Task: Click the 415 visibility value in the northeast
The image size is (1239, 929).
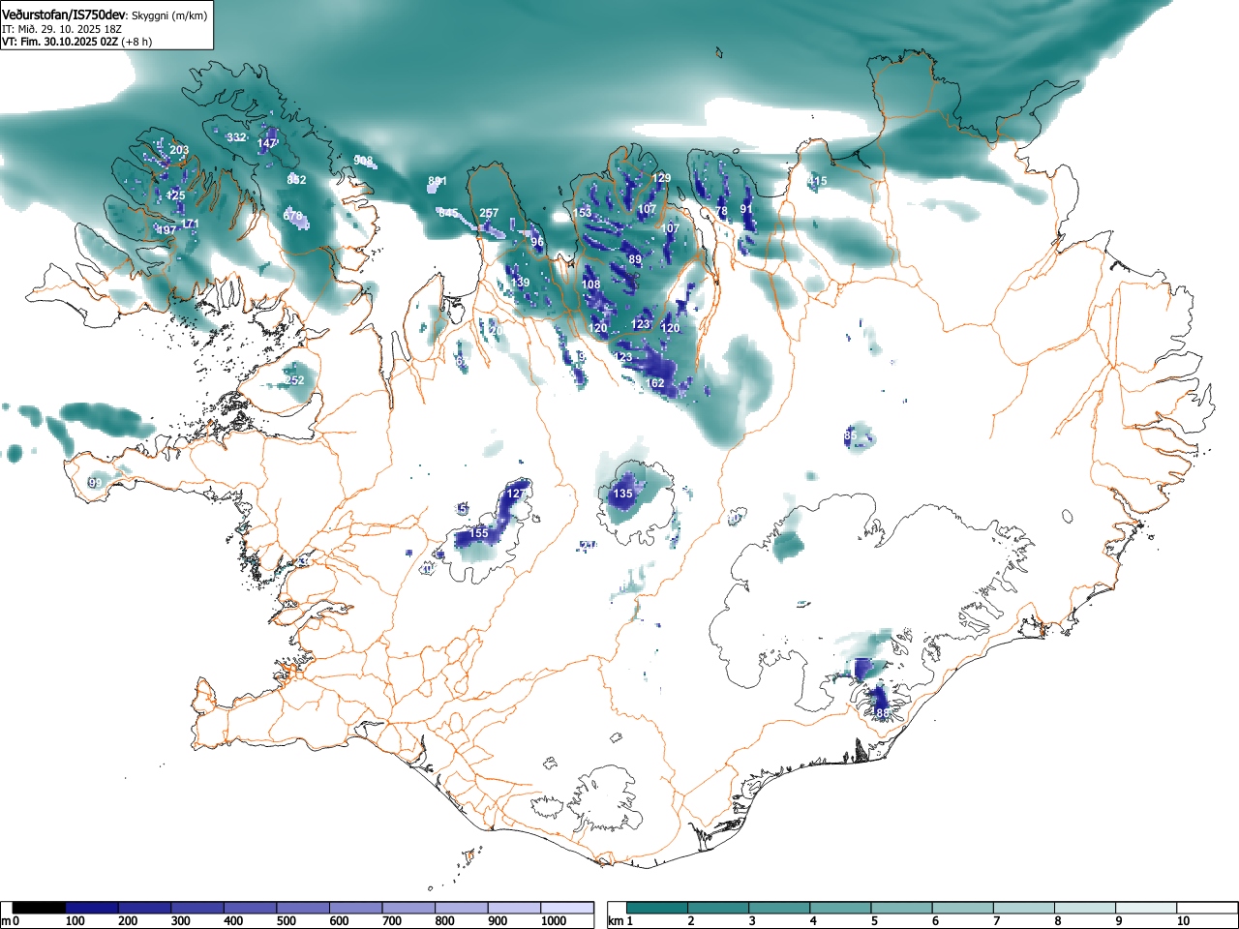Action: (x=817, y=181)
